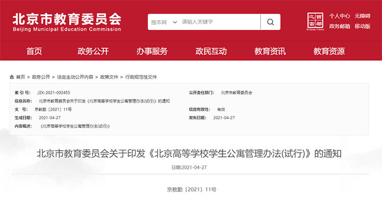Click 政务公开 in the breadcrumb
The height and width of the screenshot is (200, 382).
[x=41, y=77]
